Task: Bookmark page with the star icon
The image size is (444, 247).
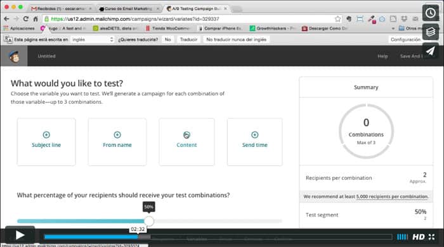Action: (x=337, y=19)
